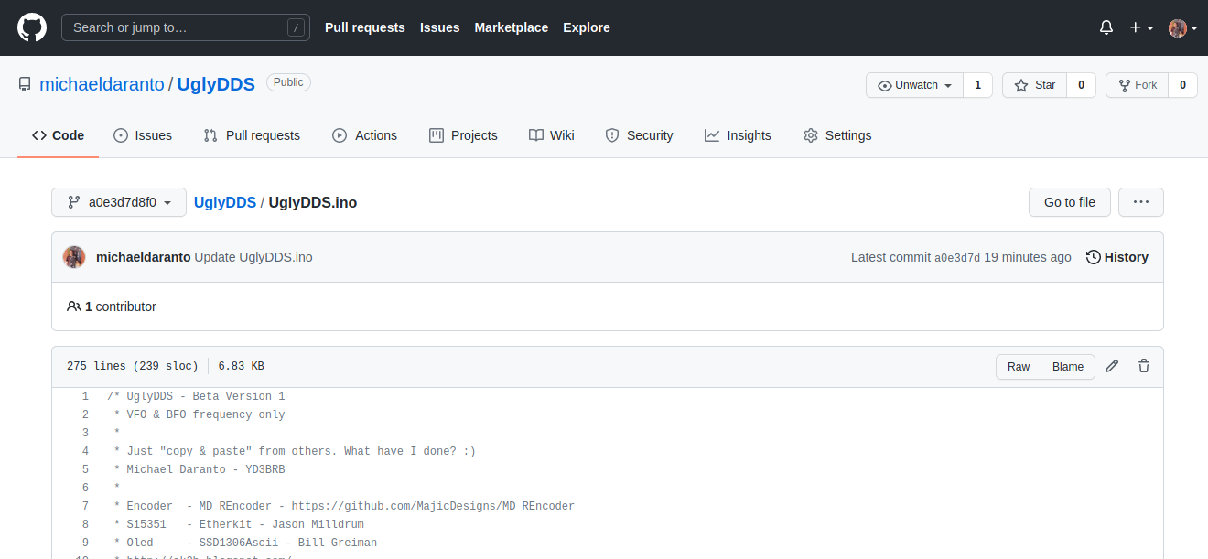Click the GitHub logo icon
Image resolution: width=1208 pixels, height=559 pixels.
pyautogui.click(x=32, y=27)
